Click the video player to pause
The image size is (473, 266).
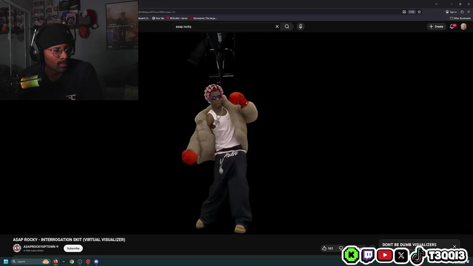coord(236,133)
